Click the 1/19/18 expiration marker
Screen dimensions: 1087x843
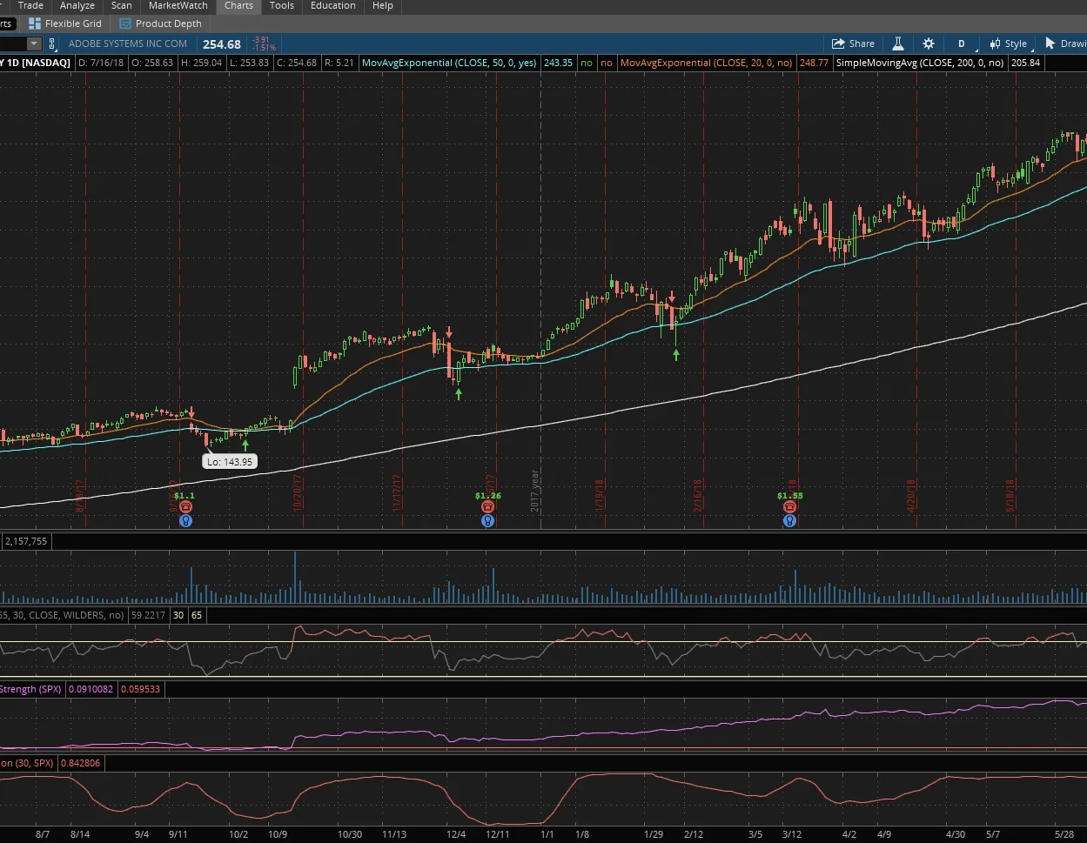point(601,495)
